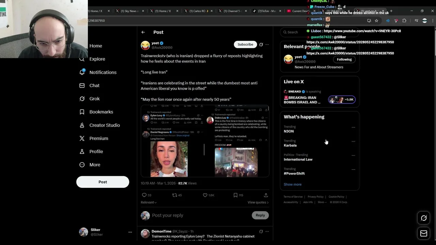Click the white Post button in the sidebar

103,182
